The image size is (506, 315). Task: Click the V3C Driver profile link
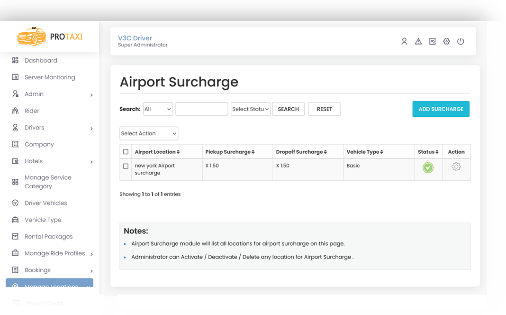pyautogui.click(x=135, y=38)
